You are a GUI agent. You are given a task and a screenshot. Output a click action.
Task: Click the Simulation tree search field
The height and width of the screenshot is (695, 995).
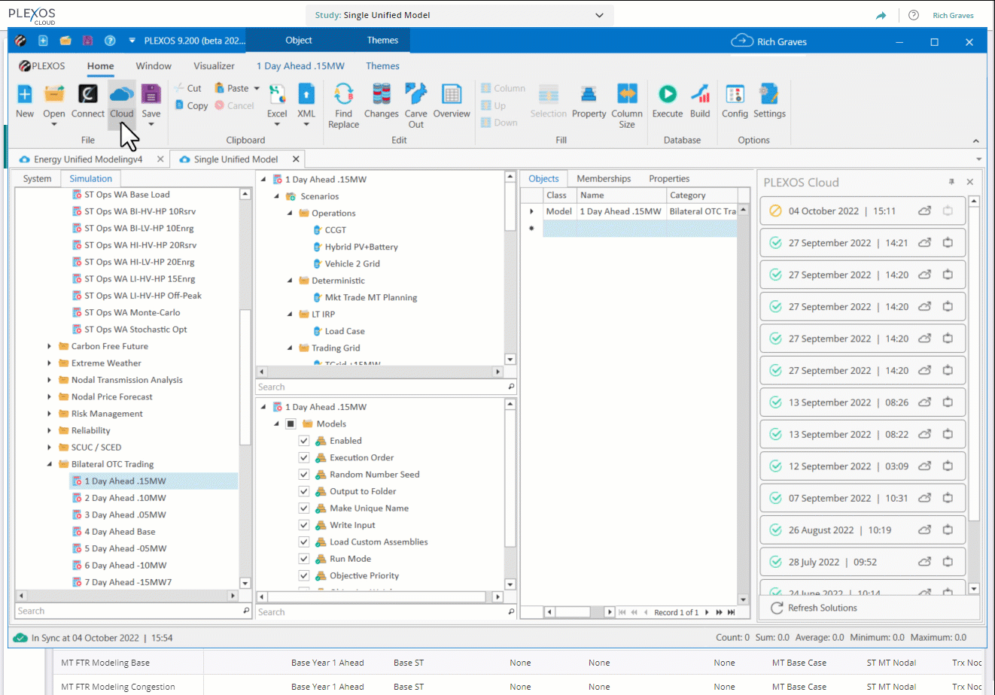coord(133,612)
